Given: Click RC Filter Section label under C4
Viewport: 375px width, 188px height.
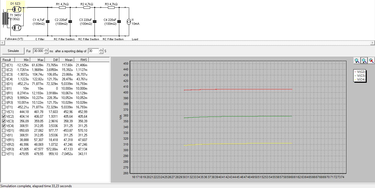Looking at the screenshot, I should [113, 39].
